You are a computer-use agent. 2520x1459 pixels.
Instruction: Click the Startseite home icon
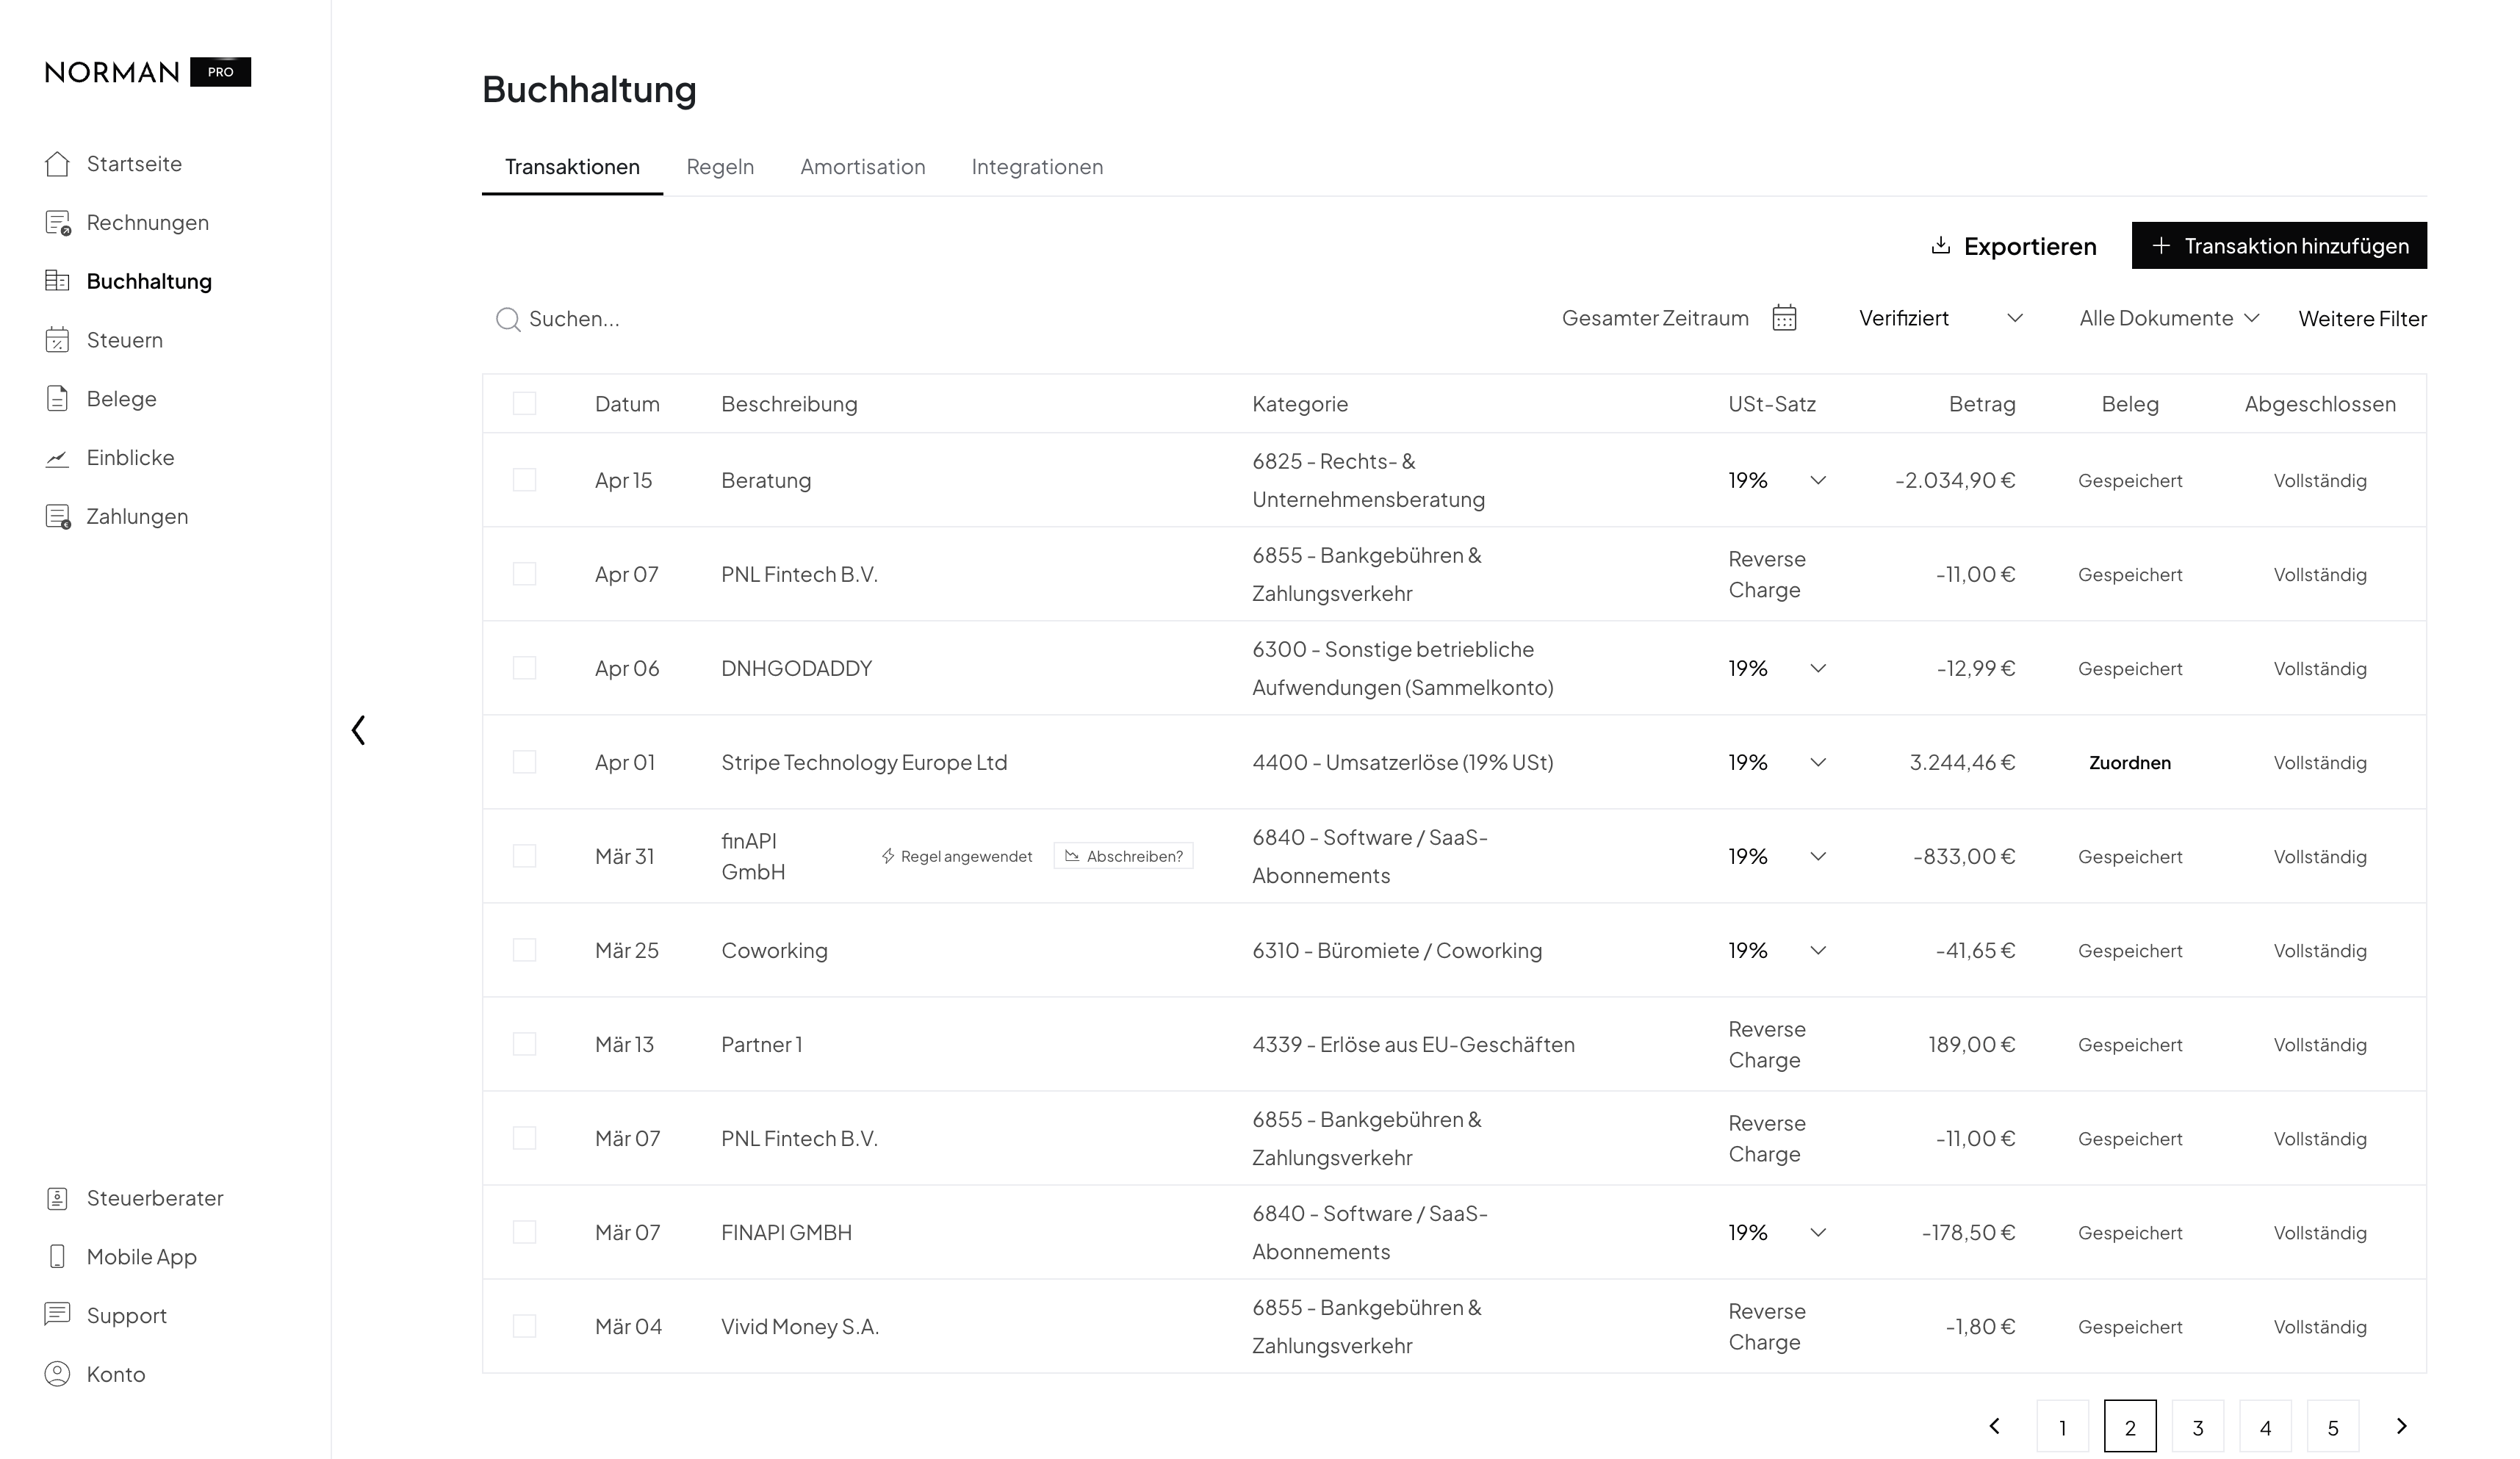pos(57,164)
